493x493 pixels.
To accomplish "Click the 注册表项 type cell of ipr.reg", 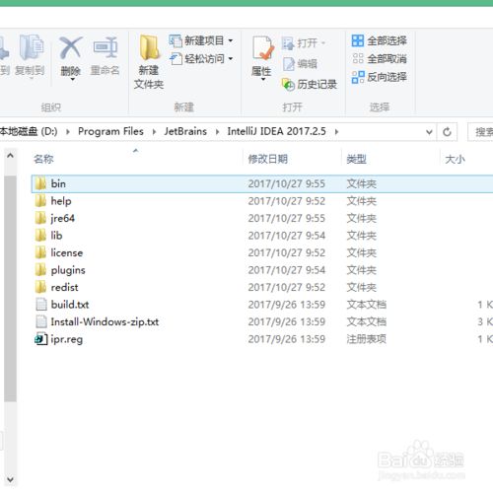I will click(367, 339).
